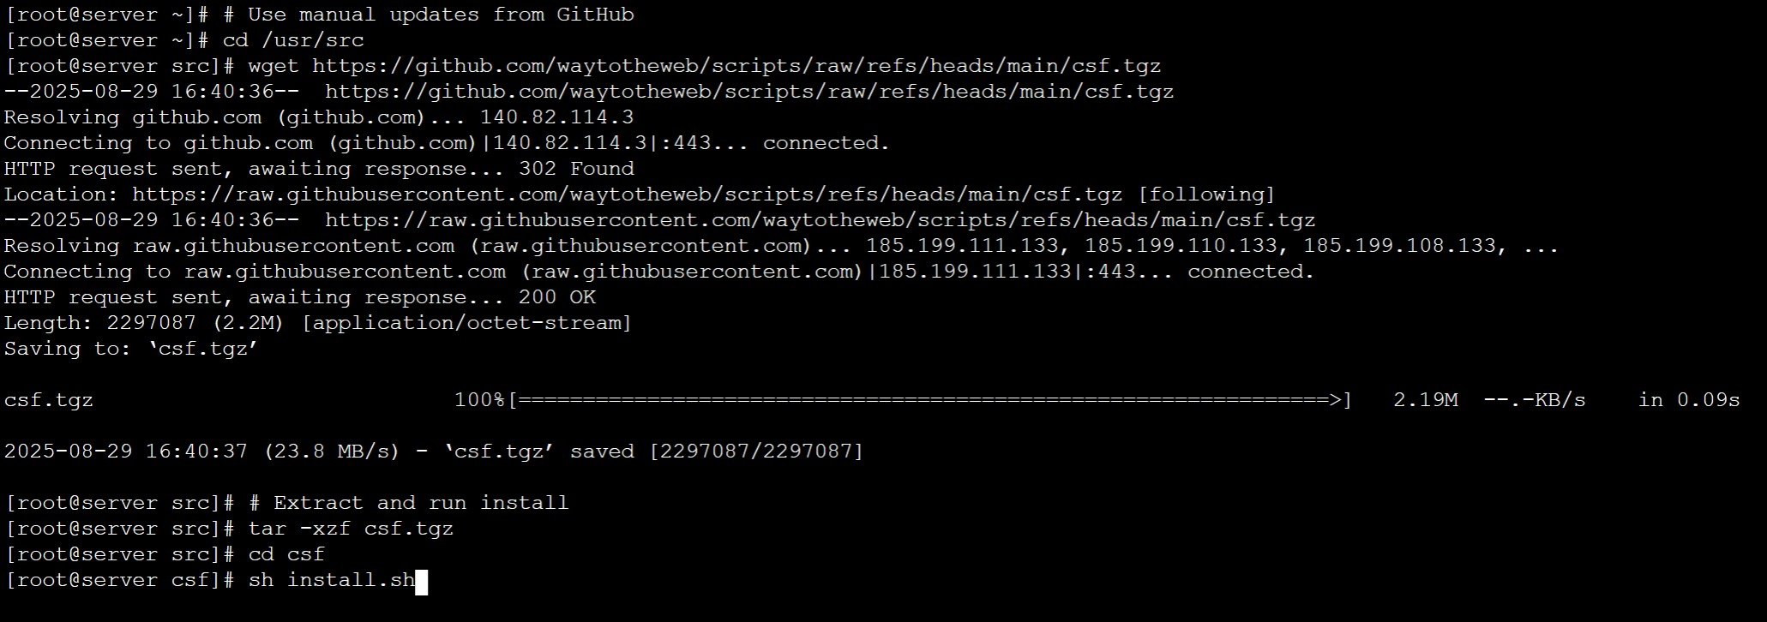Click the "302 Found" response status
The height and width of the screenshot is (622, 1767).
(576, 169)
